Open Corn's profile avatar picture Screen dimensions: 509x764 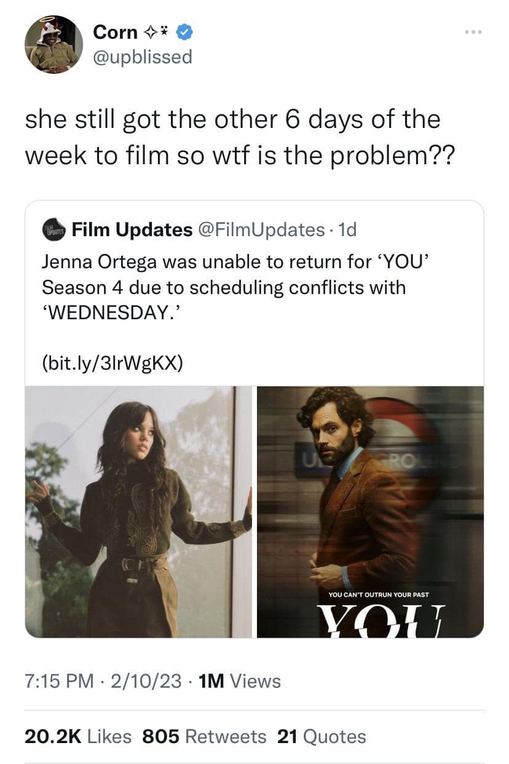53,44
